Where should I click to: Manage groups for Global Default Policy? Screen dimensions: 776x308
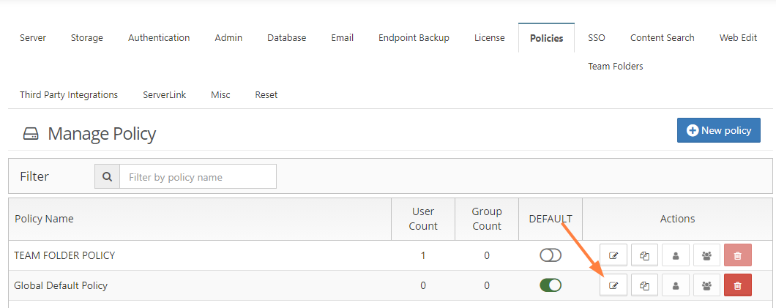706,285
